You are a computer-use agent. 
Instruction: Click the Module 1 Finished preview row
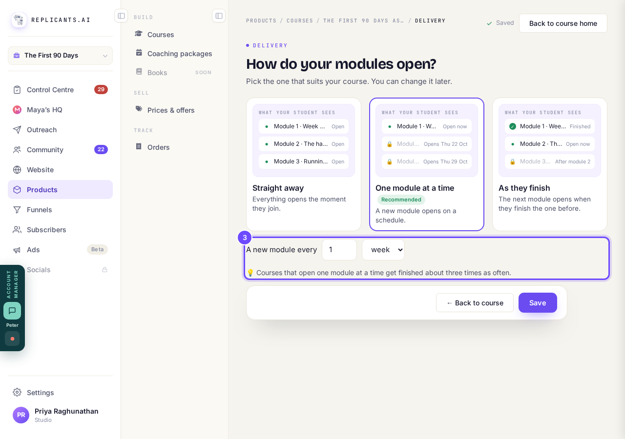pyautogui.click(x=550, y=126)
